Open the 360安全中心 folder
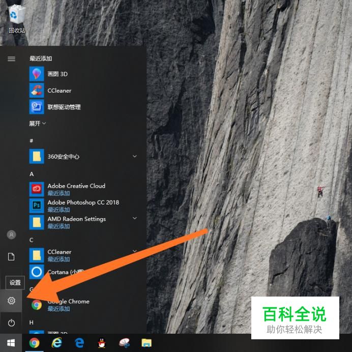The height and width of the screenshot is (352, 352). tap(83, 157)
